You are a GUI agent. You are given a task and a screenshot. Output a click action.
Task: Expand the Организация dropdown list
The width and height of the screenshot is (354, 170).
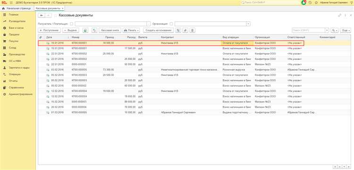[248, 24]
